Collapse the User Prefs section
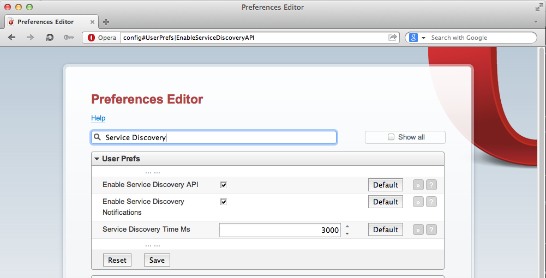Screen dimensions: 546x278 [x=97, y=159]
